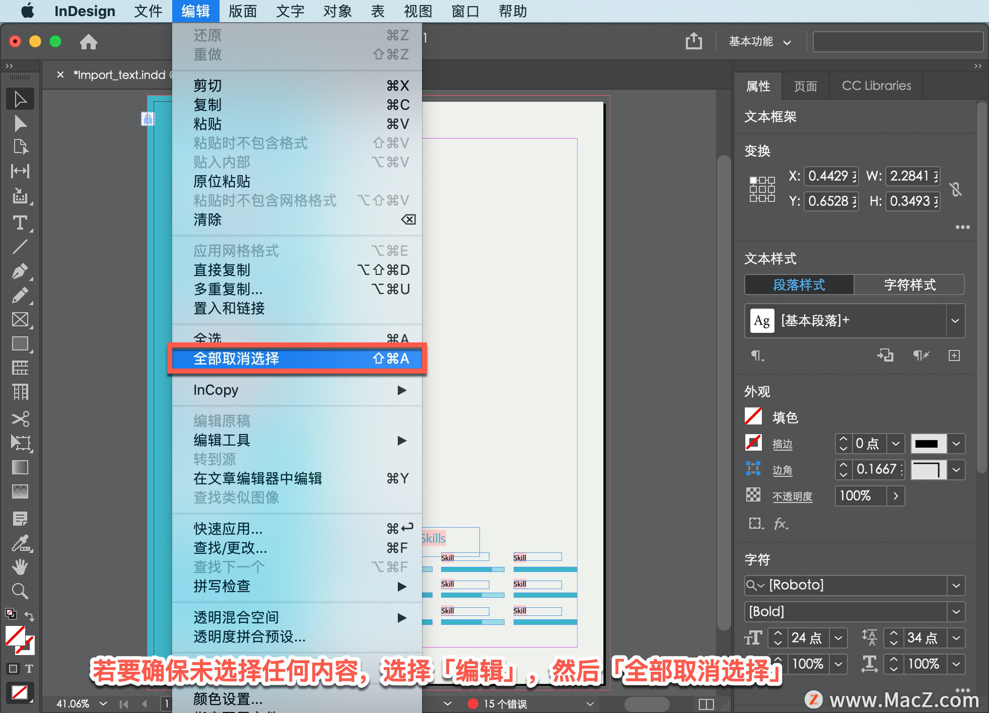989x713 pixels.
Task: Open the 基本功能 workspace dropdown
Action: pyautogui.click(x=760, y=42)
